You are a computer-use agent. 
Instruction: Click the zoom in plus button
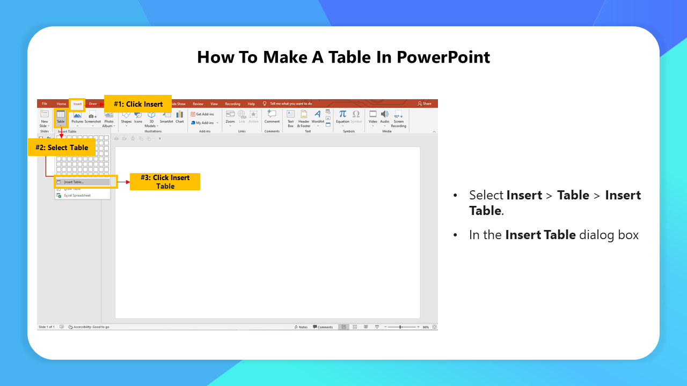[x=418, y=327]
